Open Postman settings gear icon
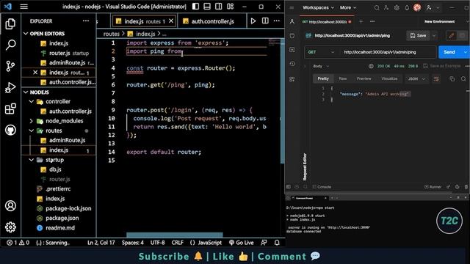Image resolution: width=470 pixels, height=264 pixels. (397, 8)
